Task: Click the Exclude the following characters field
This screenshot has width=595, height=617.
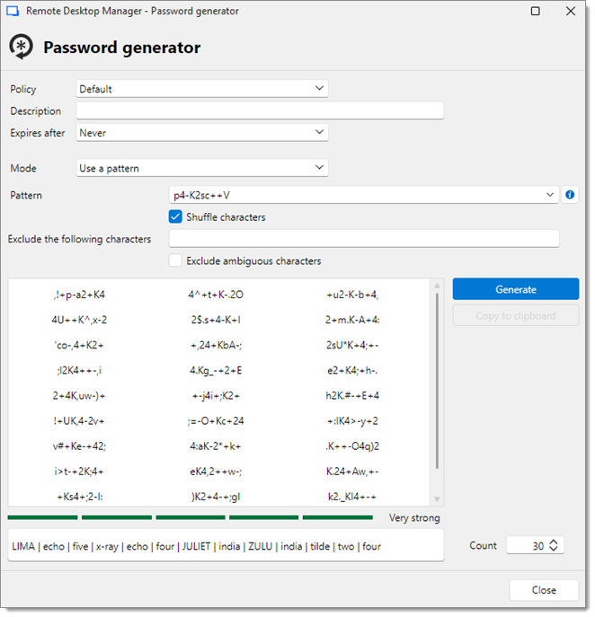Action: 366,240
